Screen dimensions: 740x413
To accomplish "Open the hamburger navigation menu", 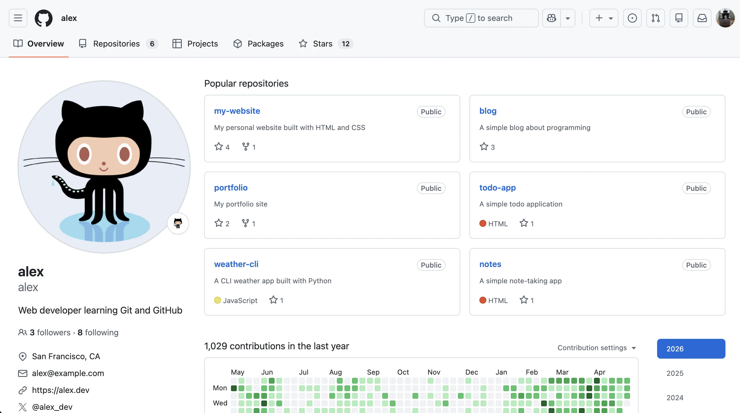I will pyautogui.click(x=18, y=18).
